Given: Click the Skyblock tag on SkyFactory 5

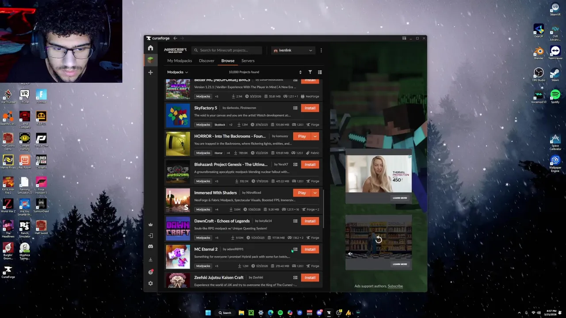Looking at the screenshot, I should [220, 125].
